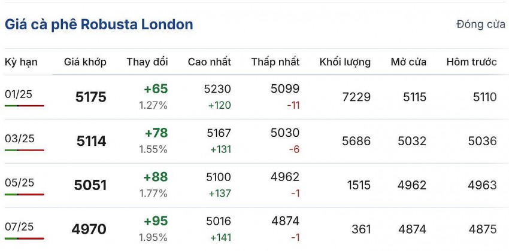
Task: Open the 01/25 contract term
Action: 19,94
